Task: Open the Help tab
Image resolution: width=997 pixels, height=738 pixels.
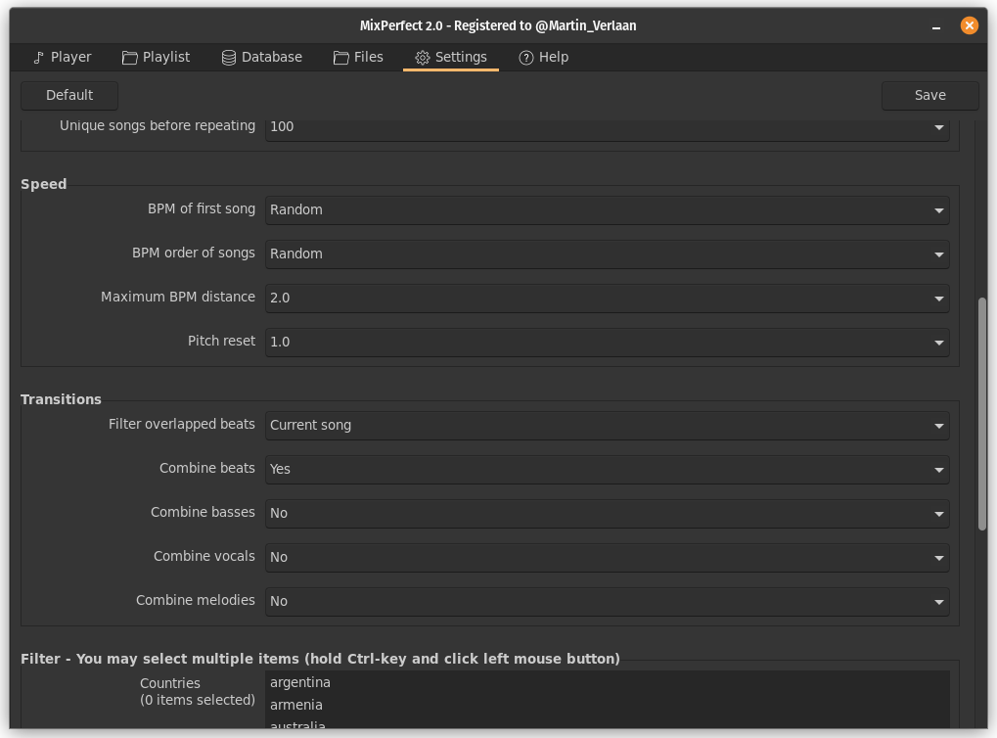Action: 544,57
